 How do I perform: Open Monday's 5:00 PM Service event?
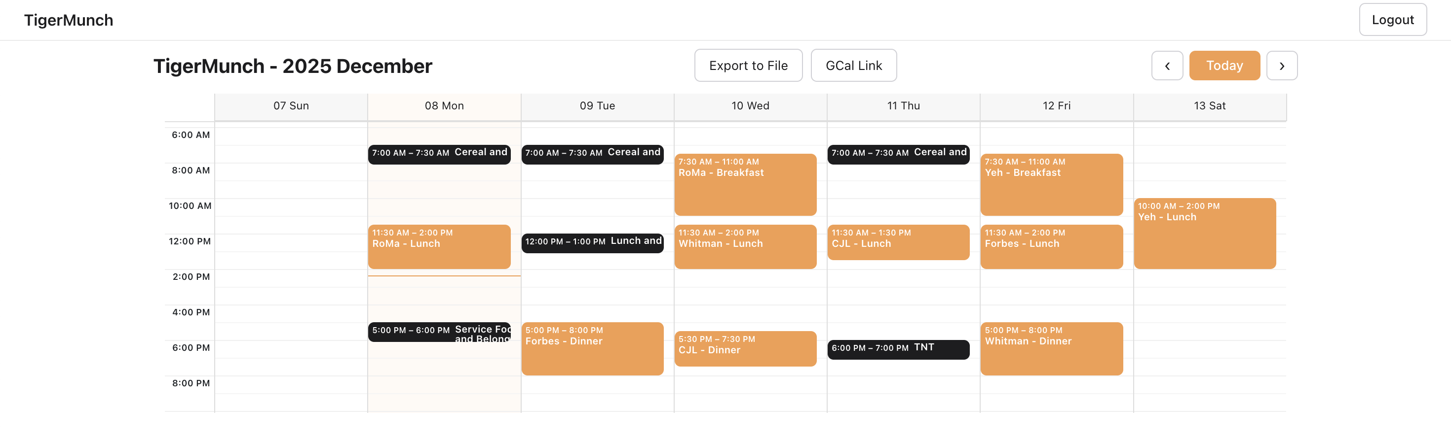[439, 332]
